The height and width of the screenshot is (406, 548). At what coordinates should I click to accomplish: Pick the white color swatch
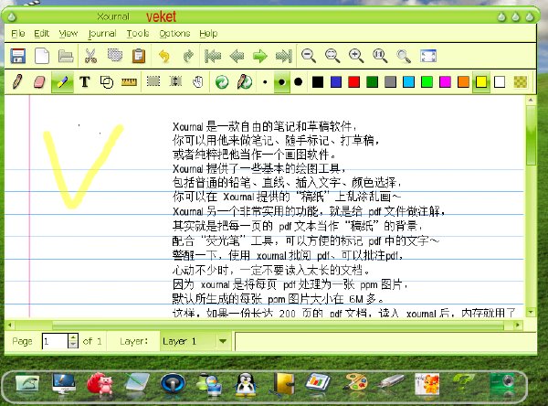(500, 82)
